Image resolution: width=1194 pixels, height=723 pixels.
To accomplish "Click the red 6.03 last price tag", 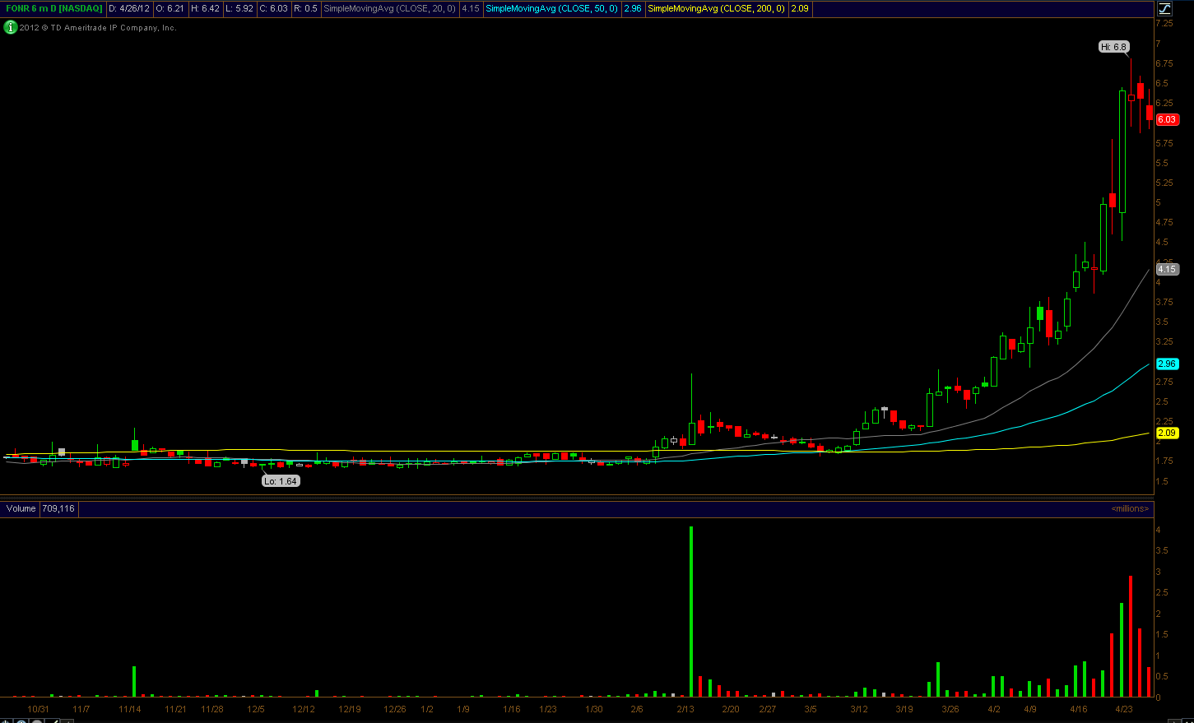I will click(1167, 119).
